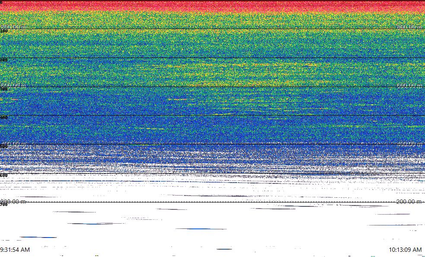
Task: Select the 400 depth scale mark
Action: 4,118
